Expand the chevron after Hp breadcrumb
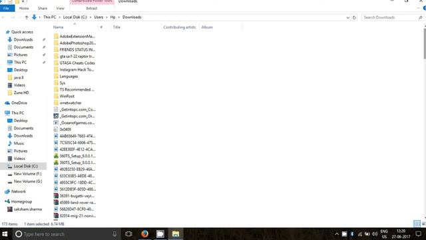Viewport: 426px width, 240px height. pyautogui.click(x=119, y=17)
